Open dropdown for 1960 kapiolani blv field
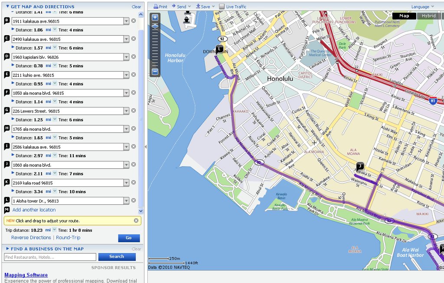444x283 pixels. coord(126,57)
